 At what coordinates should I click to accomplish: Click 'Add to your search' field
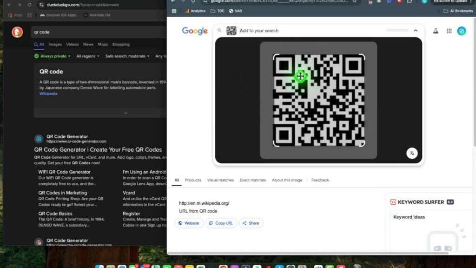pyautogui.click(x=310, y=30)
